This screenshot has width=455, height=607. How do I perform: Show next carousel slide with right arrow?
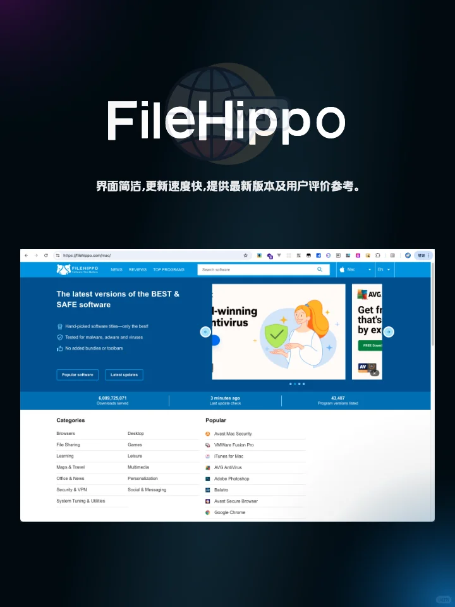pyautogui.click(x=389, y=332)
